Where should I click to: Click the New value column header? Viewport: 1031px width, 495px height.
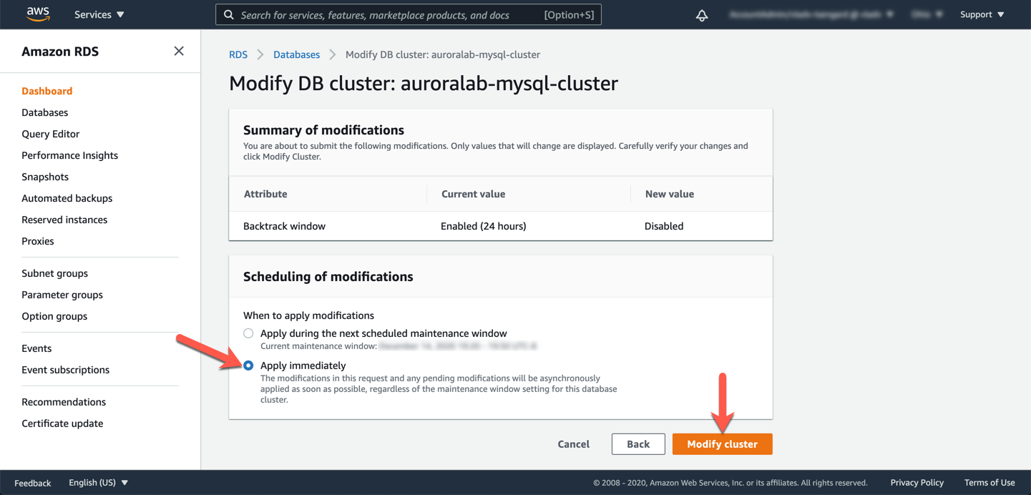pos(670,194)
